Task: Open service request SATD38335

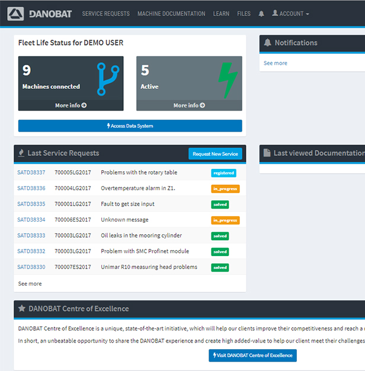Action: (x=31, y=204)
